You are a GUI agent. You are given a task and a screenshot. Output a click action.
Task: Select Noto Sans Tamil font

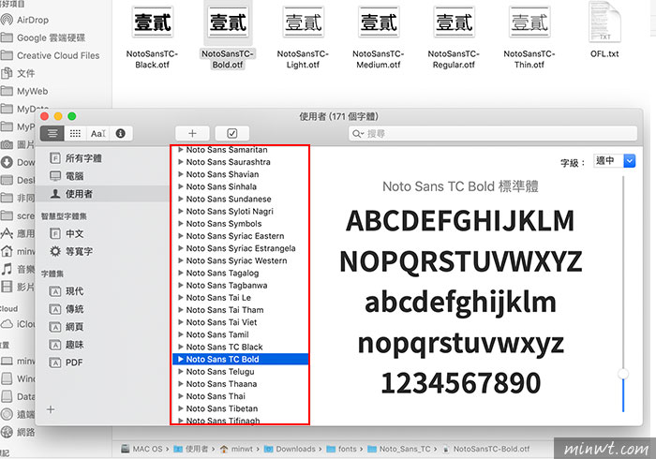[217, 334]
